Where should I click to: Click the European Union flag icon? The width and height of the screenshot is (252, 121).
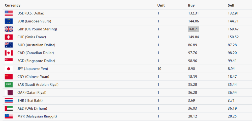[x=9, y=21]
